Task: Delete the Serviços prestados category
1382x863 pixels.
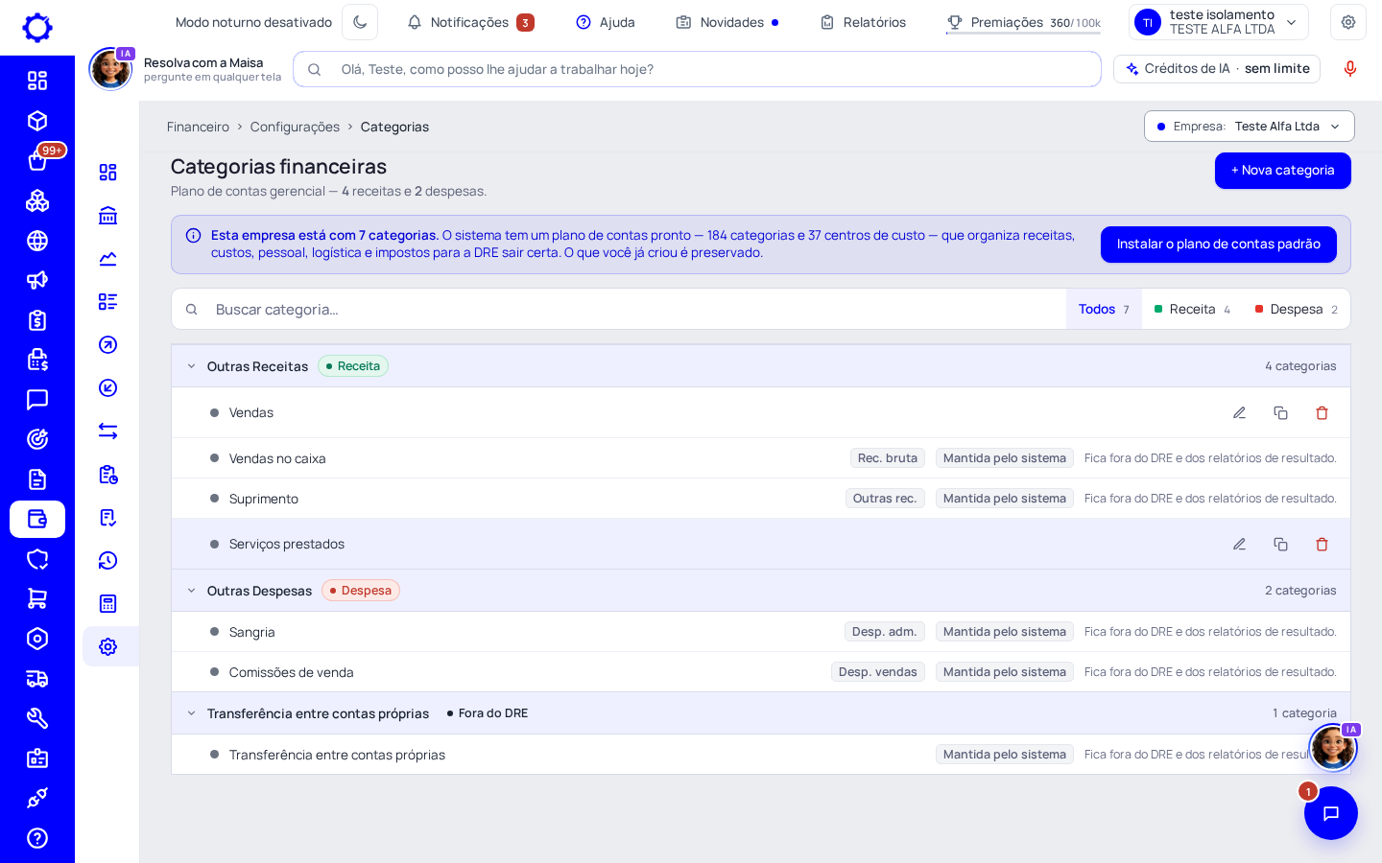Action: (x=1322, y=544)
